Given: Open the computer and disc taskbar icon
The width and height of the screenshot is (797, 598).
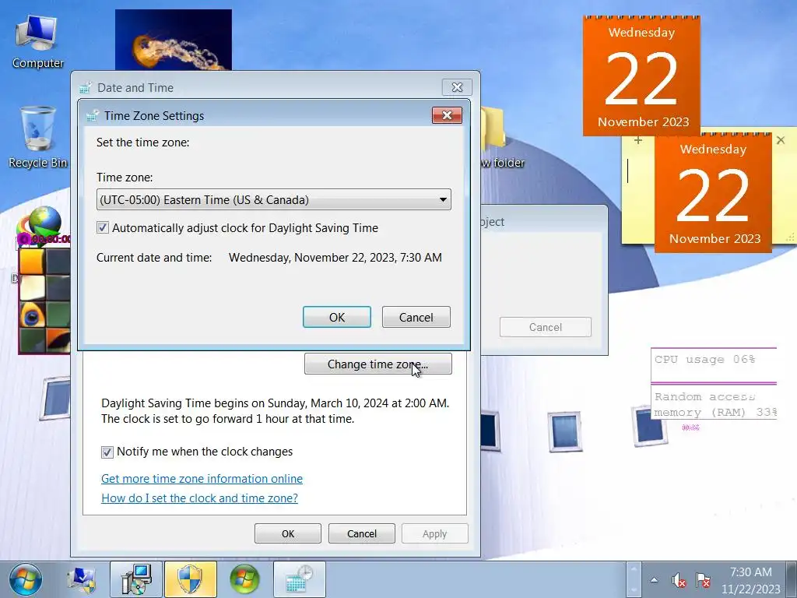Looking at the screenshot, I should click(x=136, y=579).
